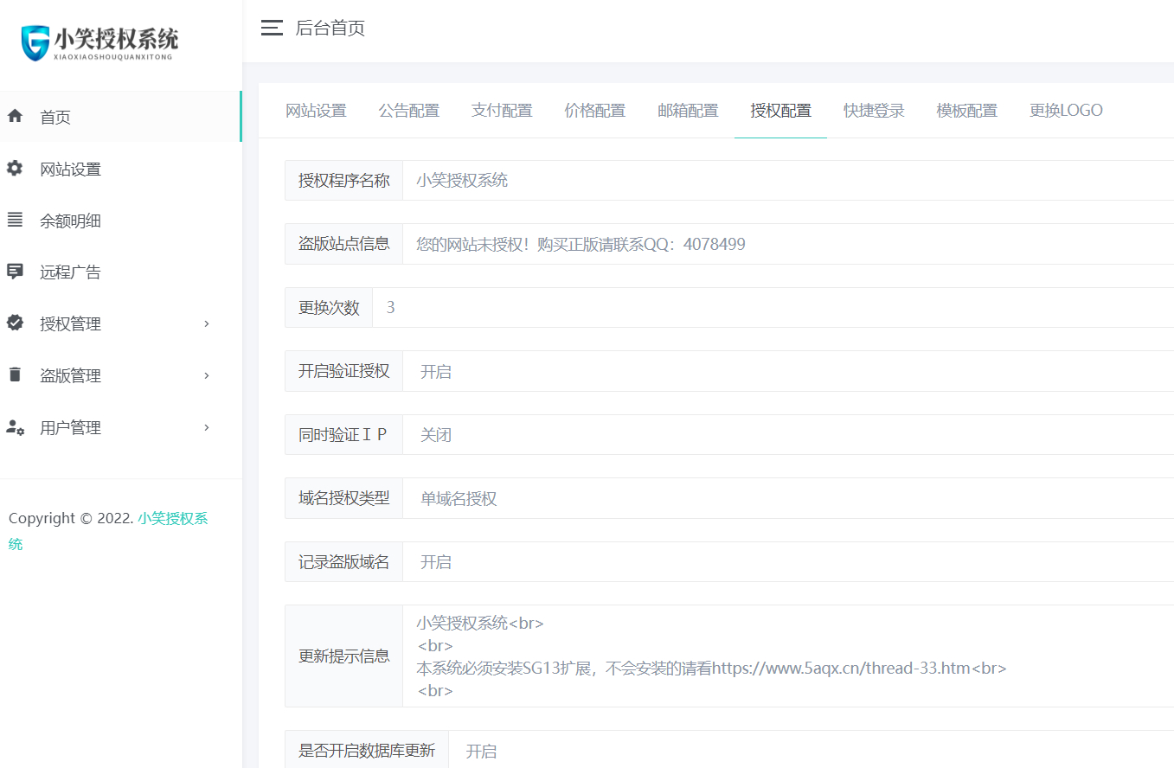Click the trash icon beside 盗版管理

tap(15, 375)
